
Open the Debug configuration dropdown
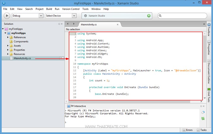tap(28, 16)
